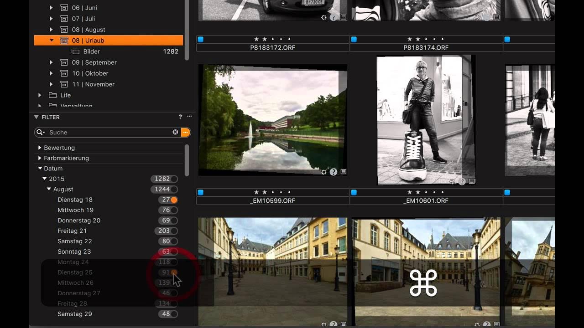Screen dimensions: 584x328
Task: Expand the Farbmarkierung filter group
Action: pyautogui.click(x=40, y=158)
